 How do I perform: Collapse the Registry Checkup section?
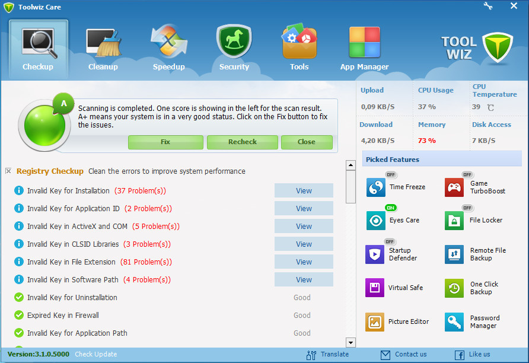8,171
